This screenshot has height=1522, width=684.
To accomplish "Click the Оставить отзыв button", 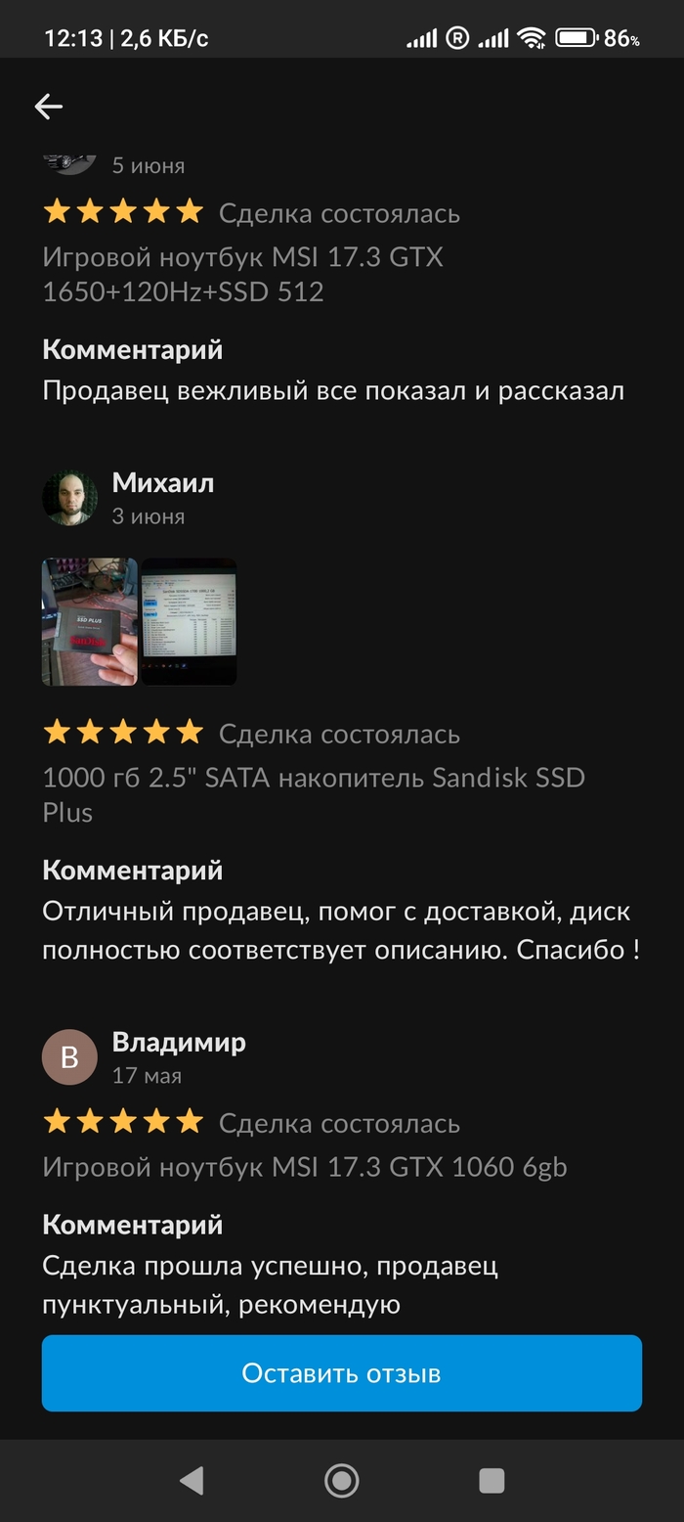I will tap(342, 1373).
